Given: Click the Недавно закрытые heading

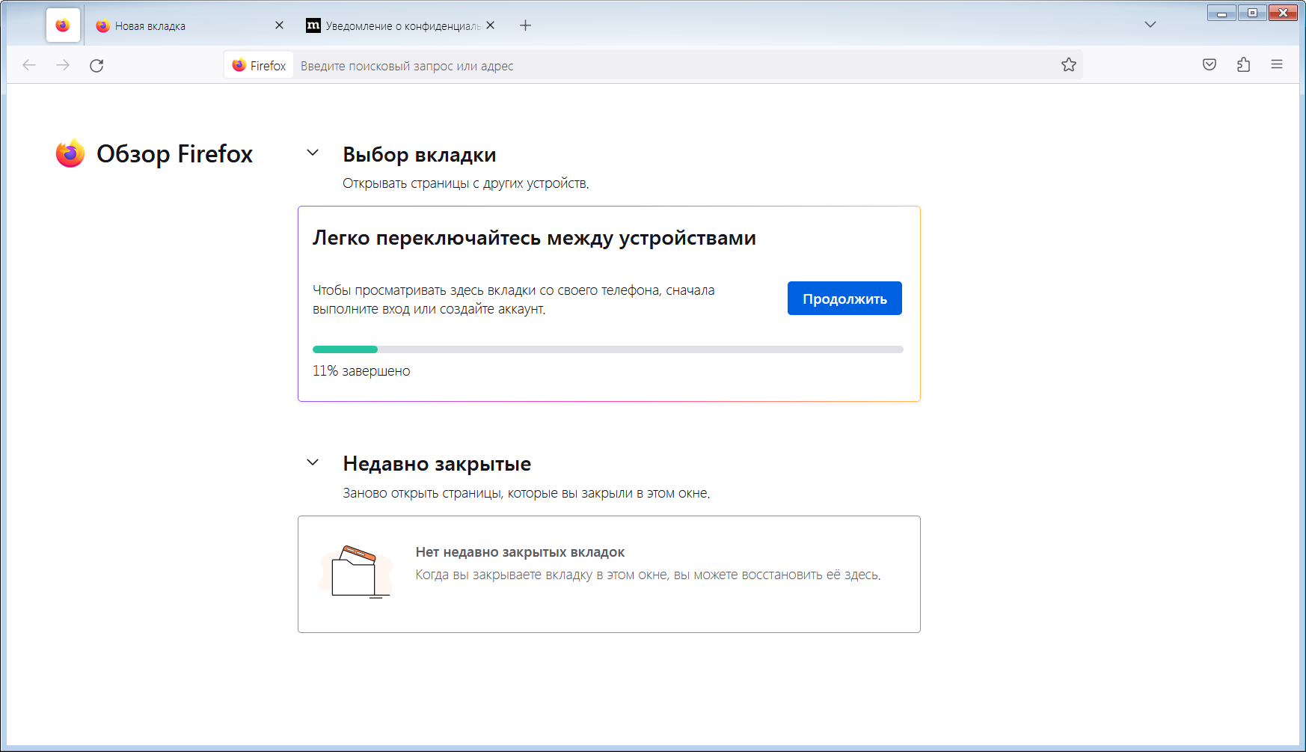Looking at the screenshot, I should (x=437, y=464).
